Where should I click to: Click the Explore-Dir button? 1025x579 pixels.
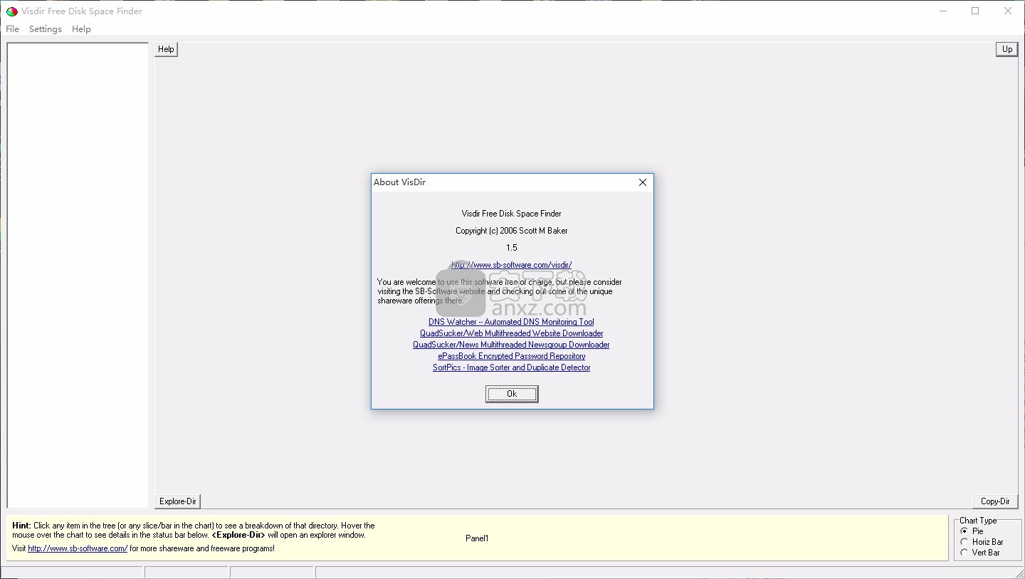tap(178, 501)
